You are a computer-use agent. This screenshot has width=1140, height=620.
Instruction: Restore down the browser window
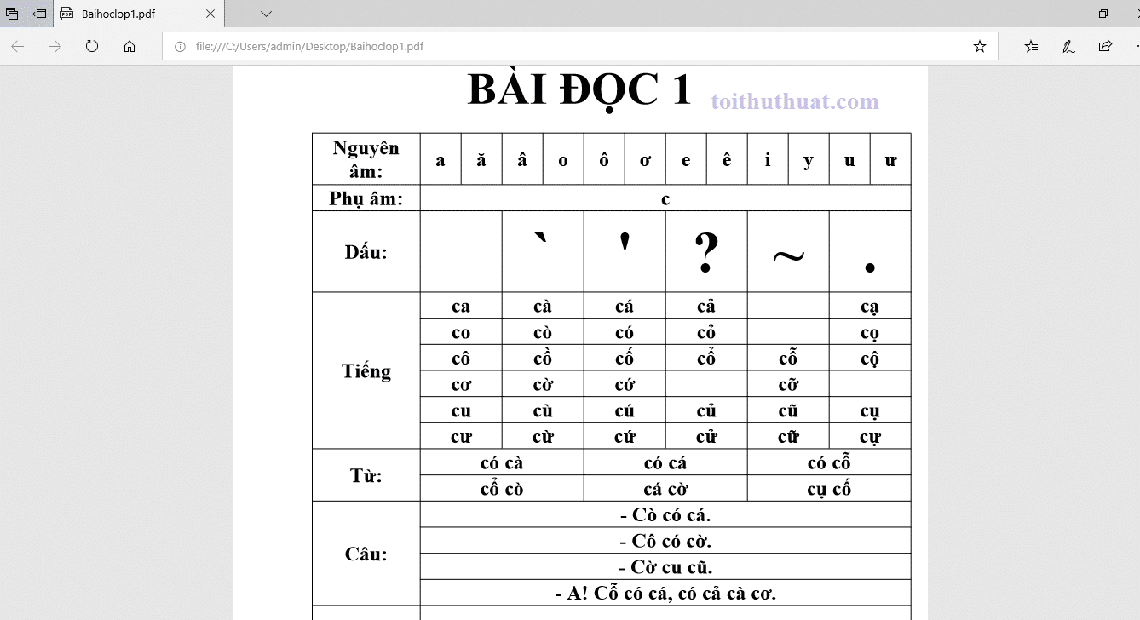[x=1103, y=14]
